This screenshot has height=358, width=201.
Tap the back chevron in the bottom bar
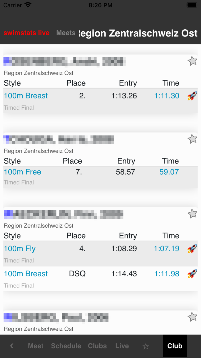[x=11, y=346]
